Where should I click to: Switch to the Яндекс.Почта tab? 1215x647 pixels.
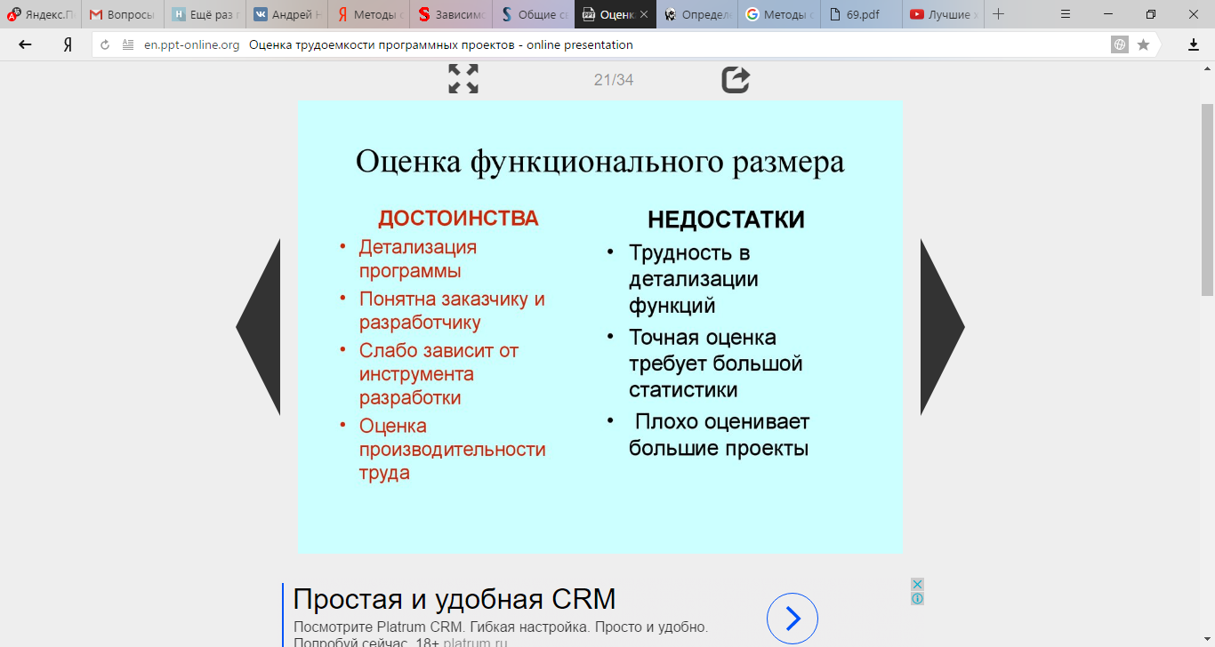[40, 14]
